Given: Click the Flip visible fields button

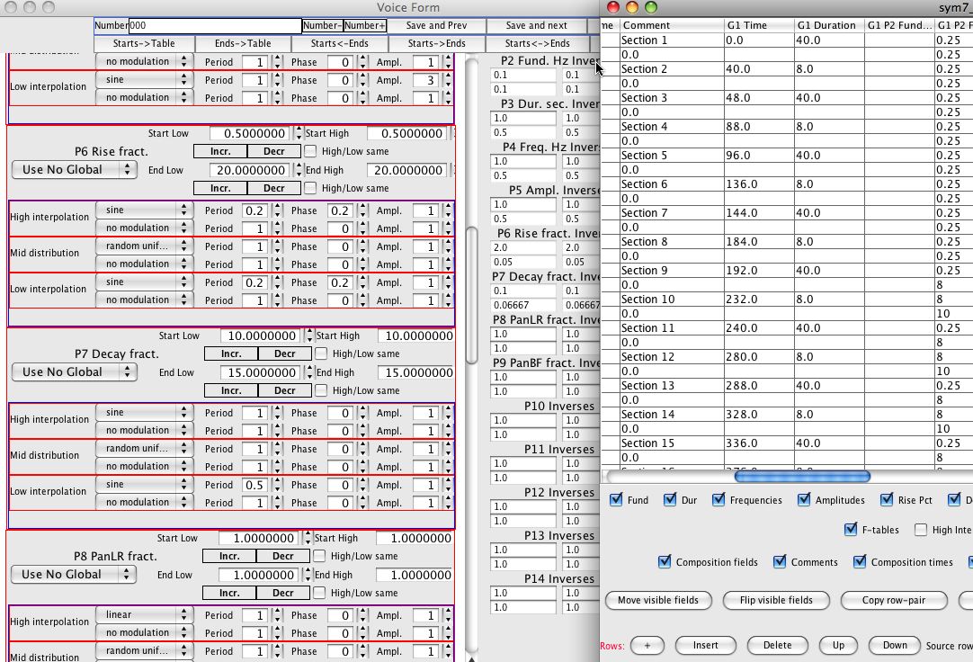Looking at the screenshot, I should pos(776,600).
